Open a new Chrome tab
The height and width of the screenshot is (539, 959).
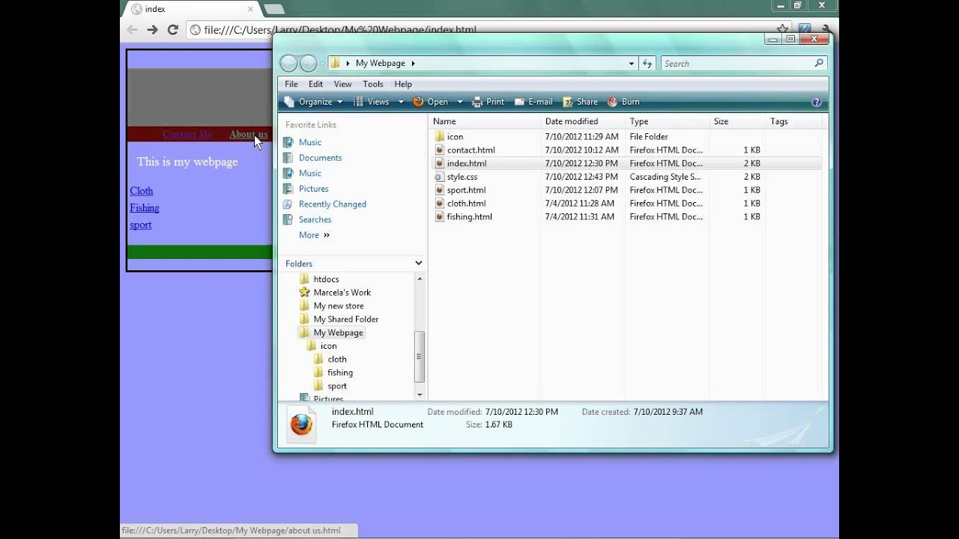pos(273,9)
